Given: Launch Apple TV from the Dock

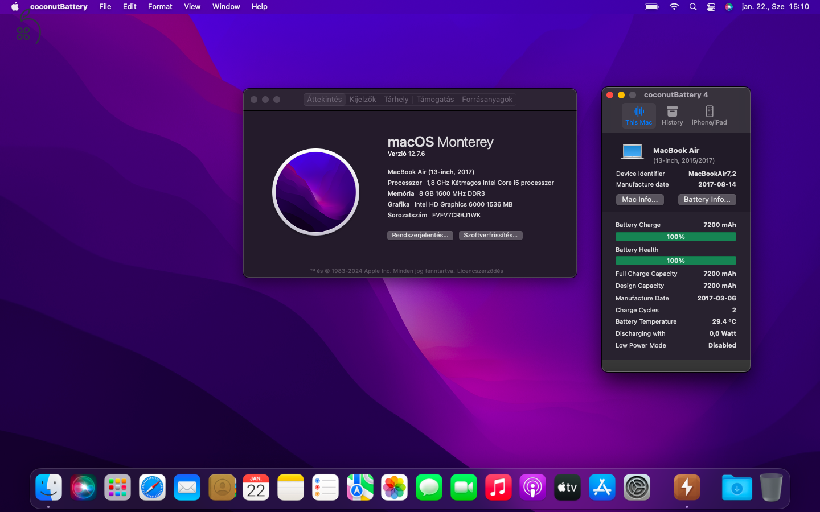Looking at the screenshot, I should point(568,488).
